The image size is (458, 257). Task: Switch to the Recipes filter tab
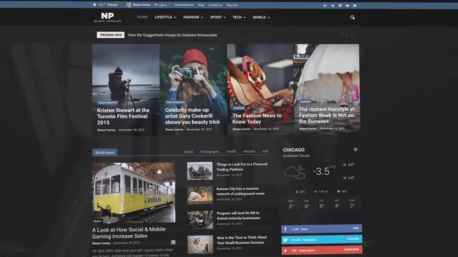pyautogui.click(x=249, y=151)
